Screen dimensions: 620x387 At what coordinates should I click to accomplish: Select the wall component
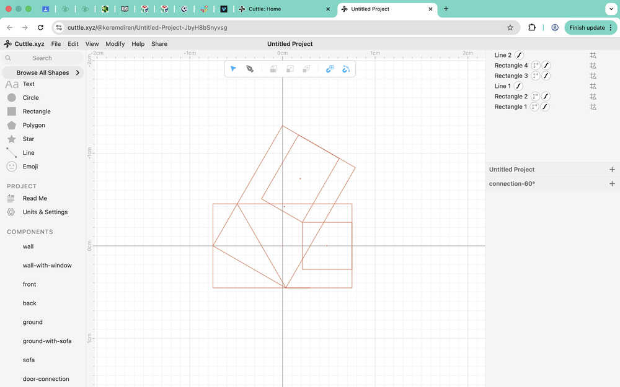point(28,246)
